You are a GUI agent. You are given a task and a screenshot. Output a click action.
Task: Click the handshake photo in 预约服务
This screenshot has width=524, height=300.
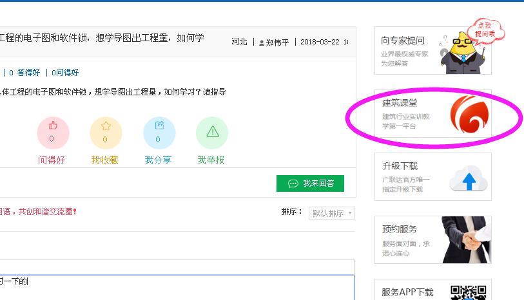(467, 239)
